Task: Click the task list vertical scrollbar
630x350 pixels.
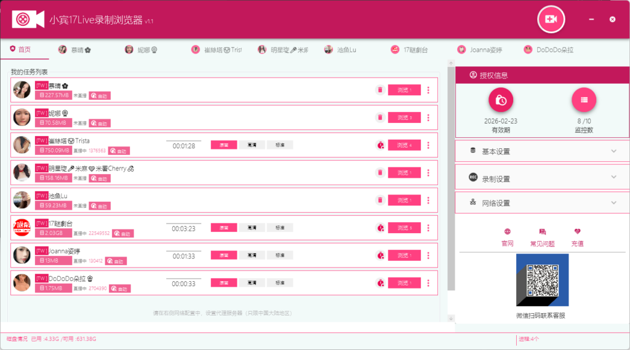Action: click(x=451, y=178)
